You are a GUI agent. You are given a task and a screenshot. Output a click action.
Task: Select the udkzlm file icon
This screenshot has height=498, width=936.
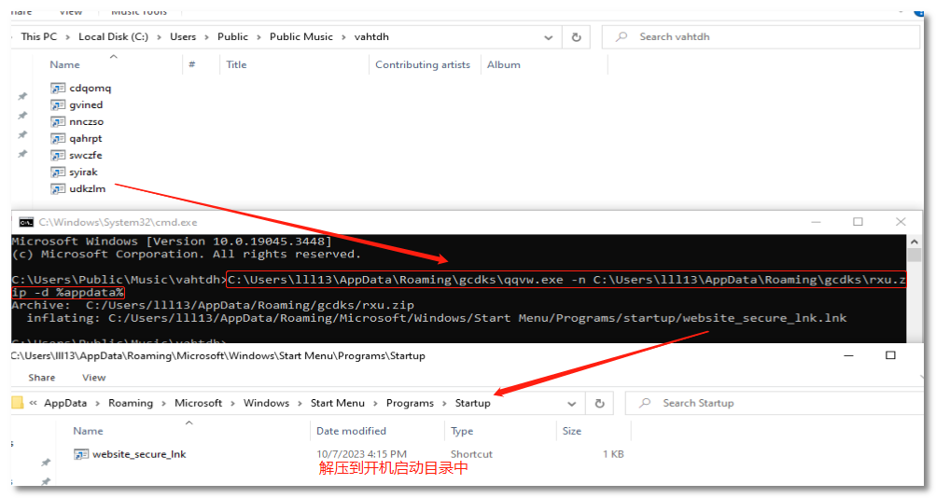click(59, 189)
